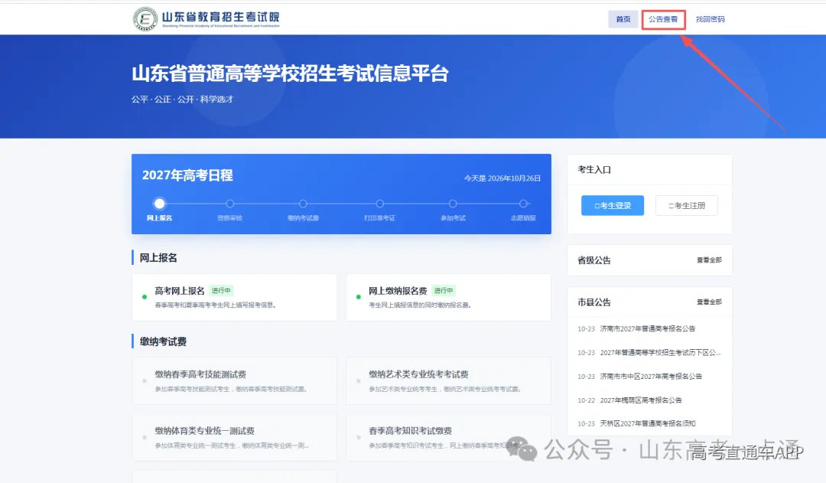The width and height of the screenshot is (826, 483).
Task: Open the 缴纳艺术类专业统考考试费 card
Action: (448, 380)
